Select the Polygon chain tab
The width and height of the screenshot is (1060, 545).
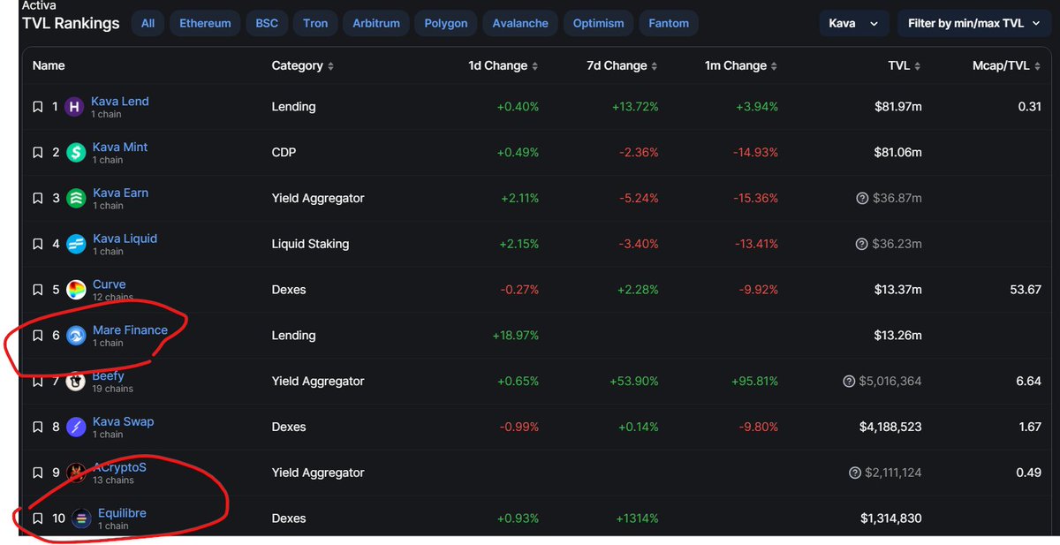[x=446, y=23]
